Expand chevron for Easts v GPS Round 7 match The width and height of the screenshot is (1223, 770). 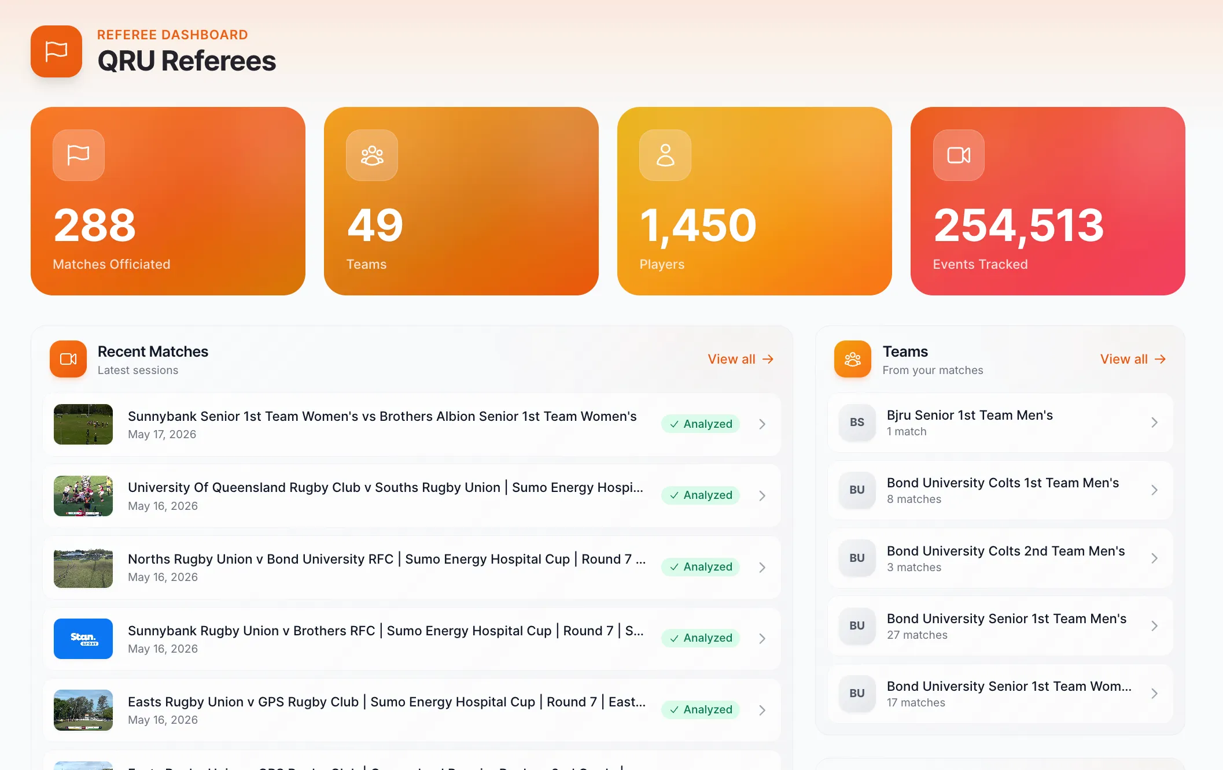tap(762, 710)
